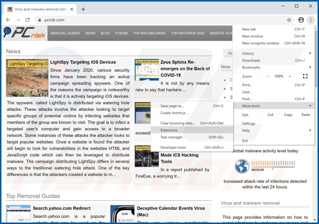Expand the Help submenu
The height and width of the screenshot is (224, 319).
274,130
